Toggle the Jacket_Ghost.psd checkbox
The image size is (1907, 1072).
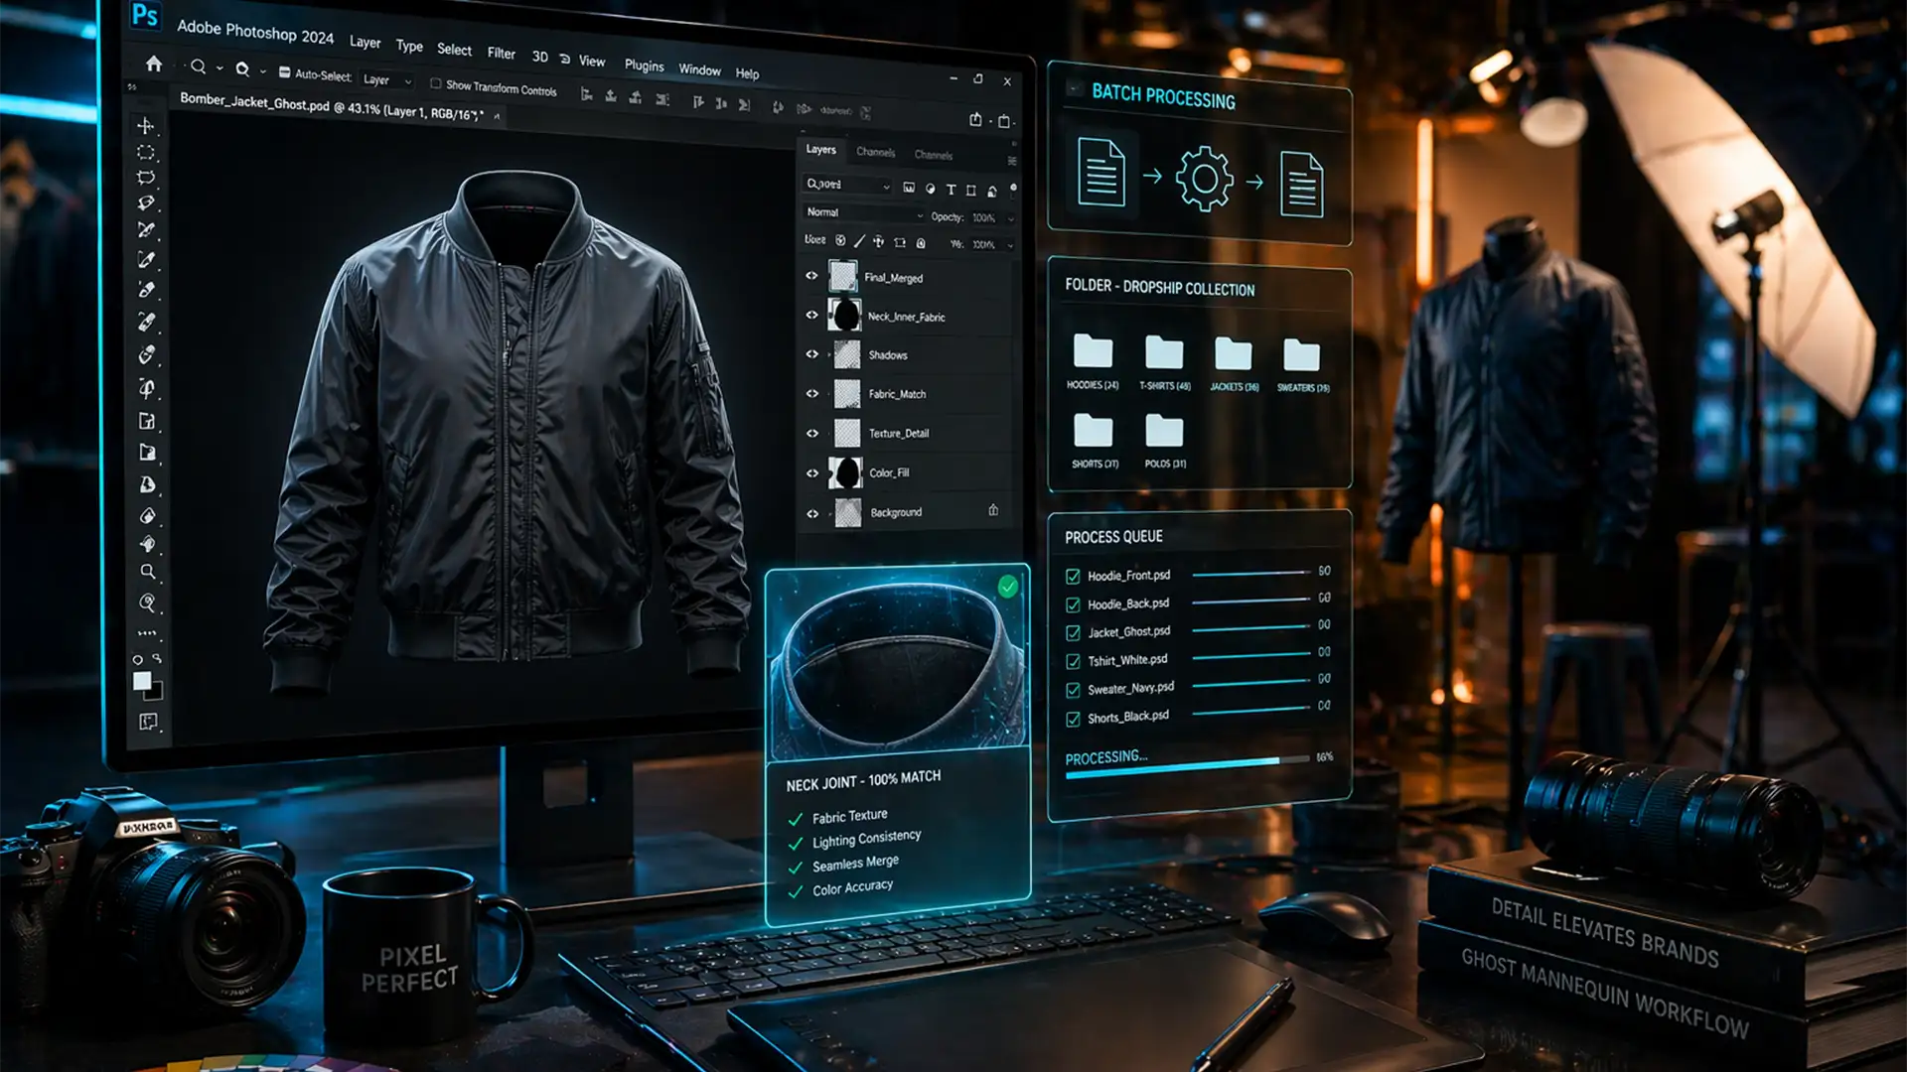[x=1074, y=631]
